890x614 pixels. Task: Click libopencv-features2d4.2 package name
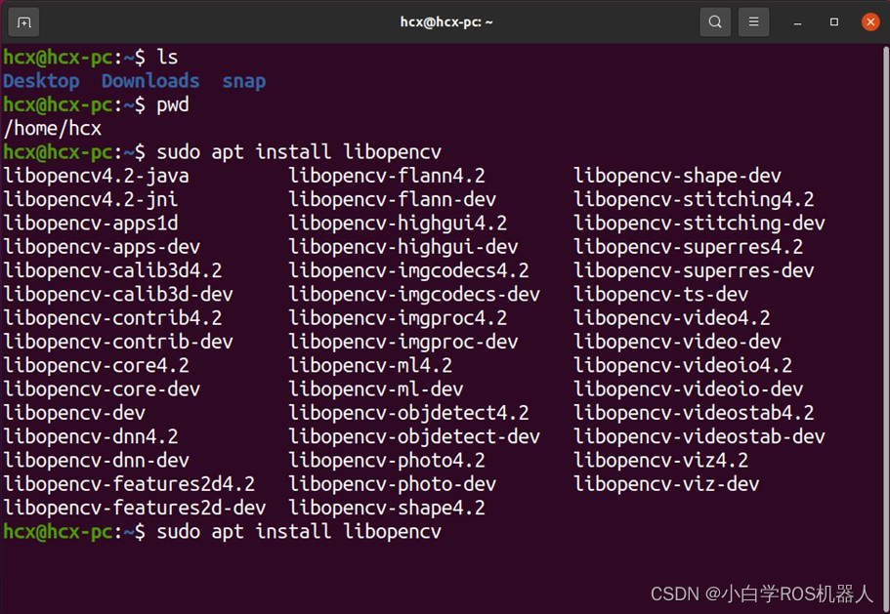129,485
